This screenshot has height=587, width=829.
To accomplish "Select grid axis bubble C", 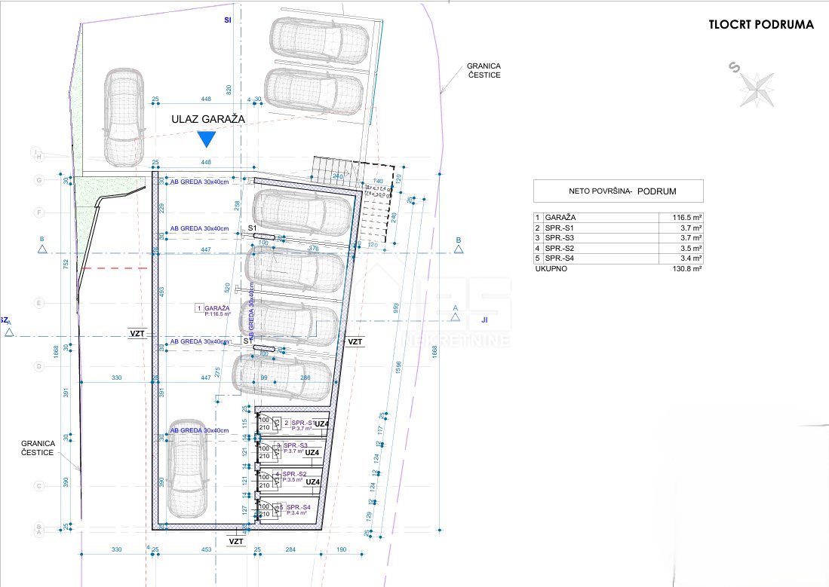I will pos(38,486).
